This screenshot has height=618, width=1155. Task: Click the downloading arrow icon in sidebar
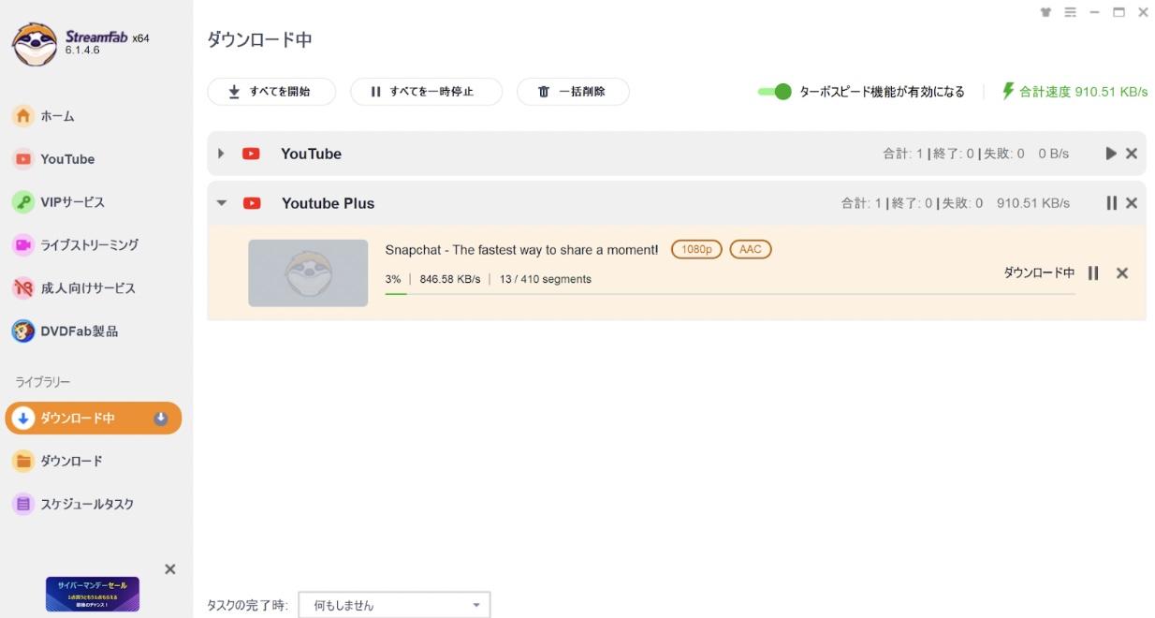tap(24, 419)
